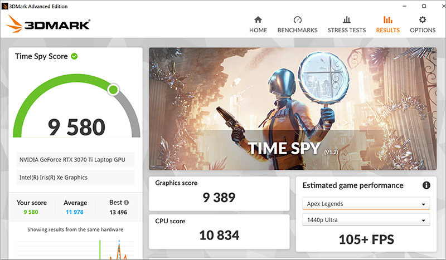Click the Options gear icon
The width and height of the screenshot is (446, 260).
pos(423,19)
